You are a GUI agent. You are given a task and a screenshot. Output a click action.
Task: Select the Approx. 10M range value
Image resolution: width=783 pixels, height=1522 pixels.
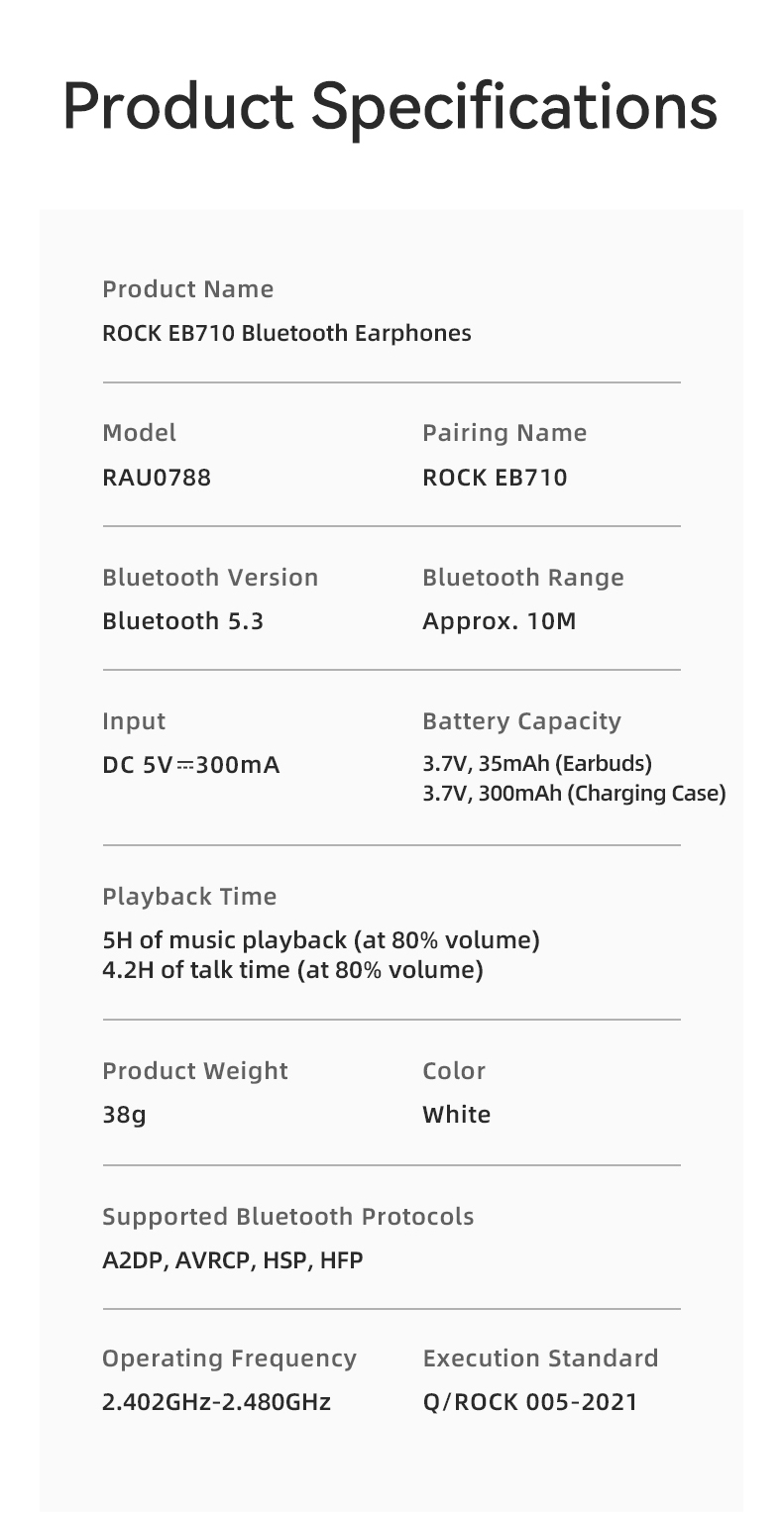(x=500, y=622)
